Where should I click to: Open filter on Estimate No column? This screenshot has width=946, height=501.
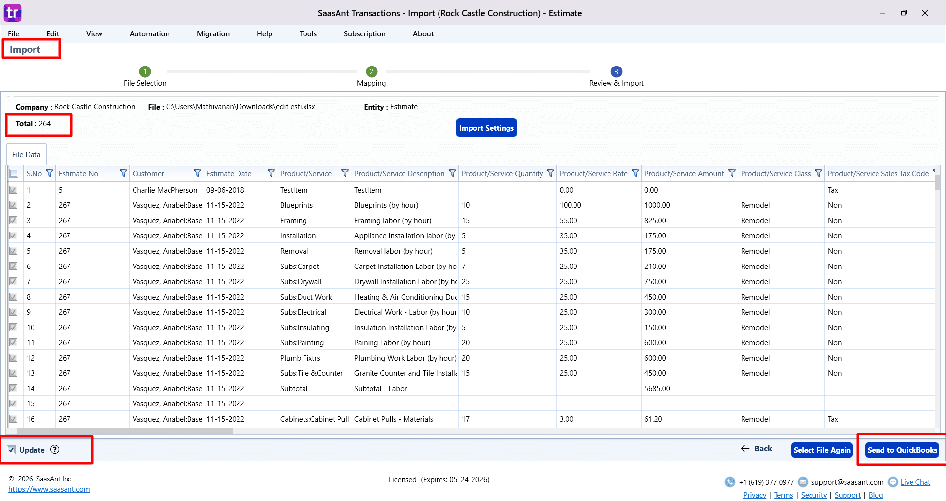pyautogui.click(x=123, y=173)
